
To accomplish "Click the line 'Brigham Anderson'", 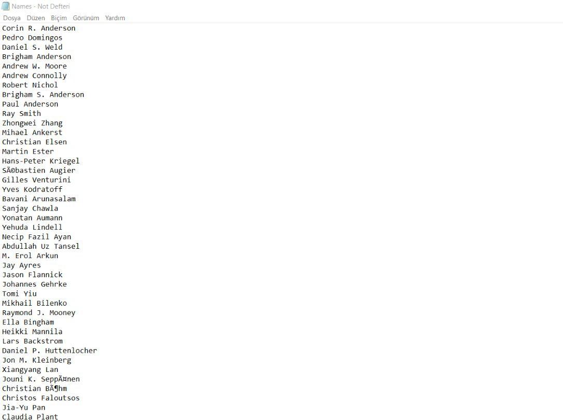I will (37, 57).
